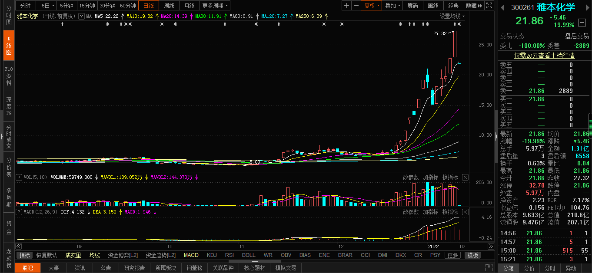
Task: Click the 仅需20元查看十档行情 link
Action: click(x=544, y=56)
